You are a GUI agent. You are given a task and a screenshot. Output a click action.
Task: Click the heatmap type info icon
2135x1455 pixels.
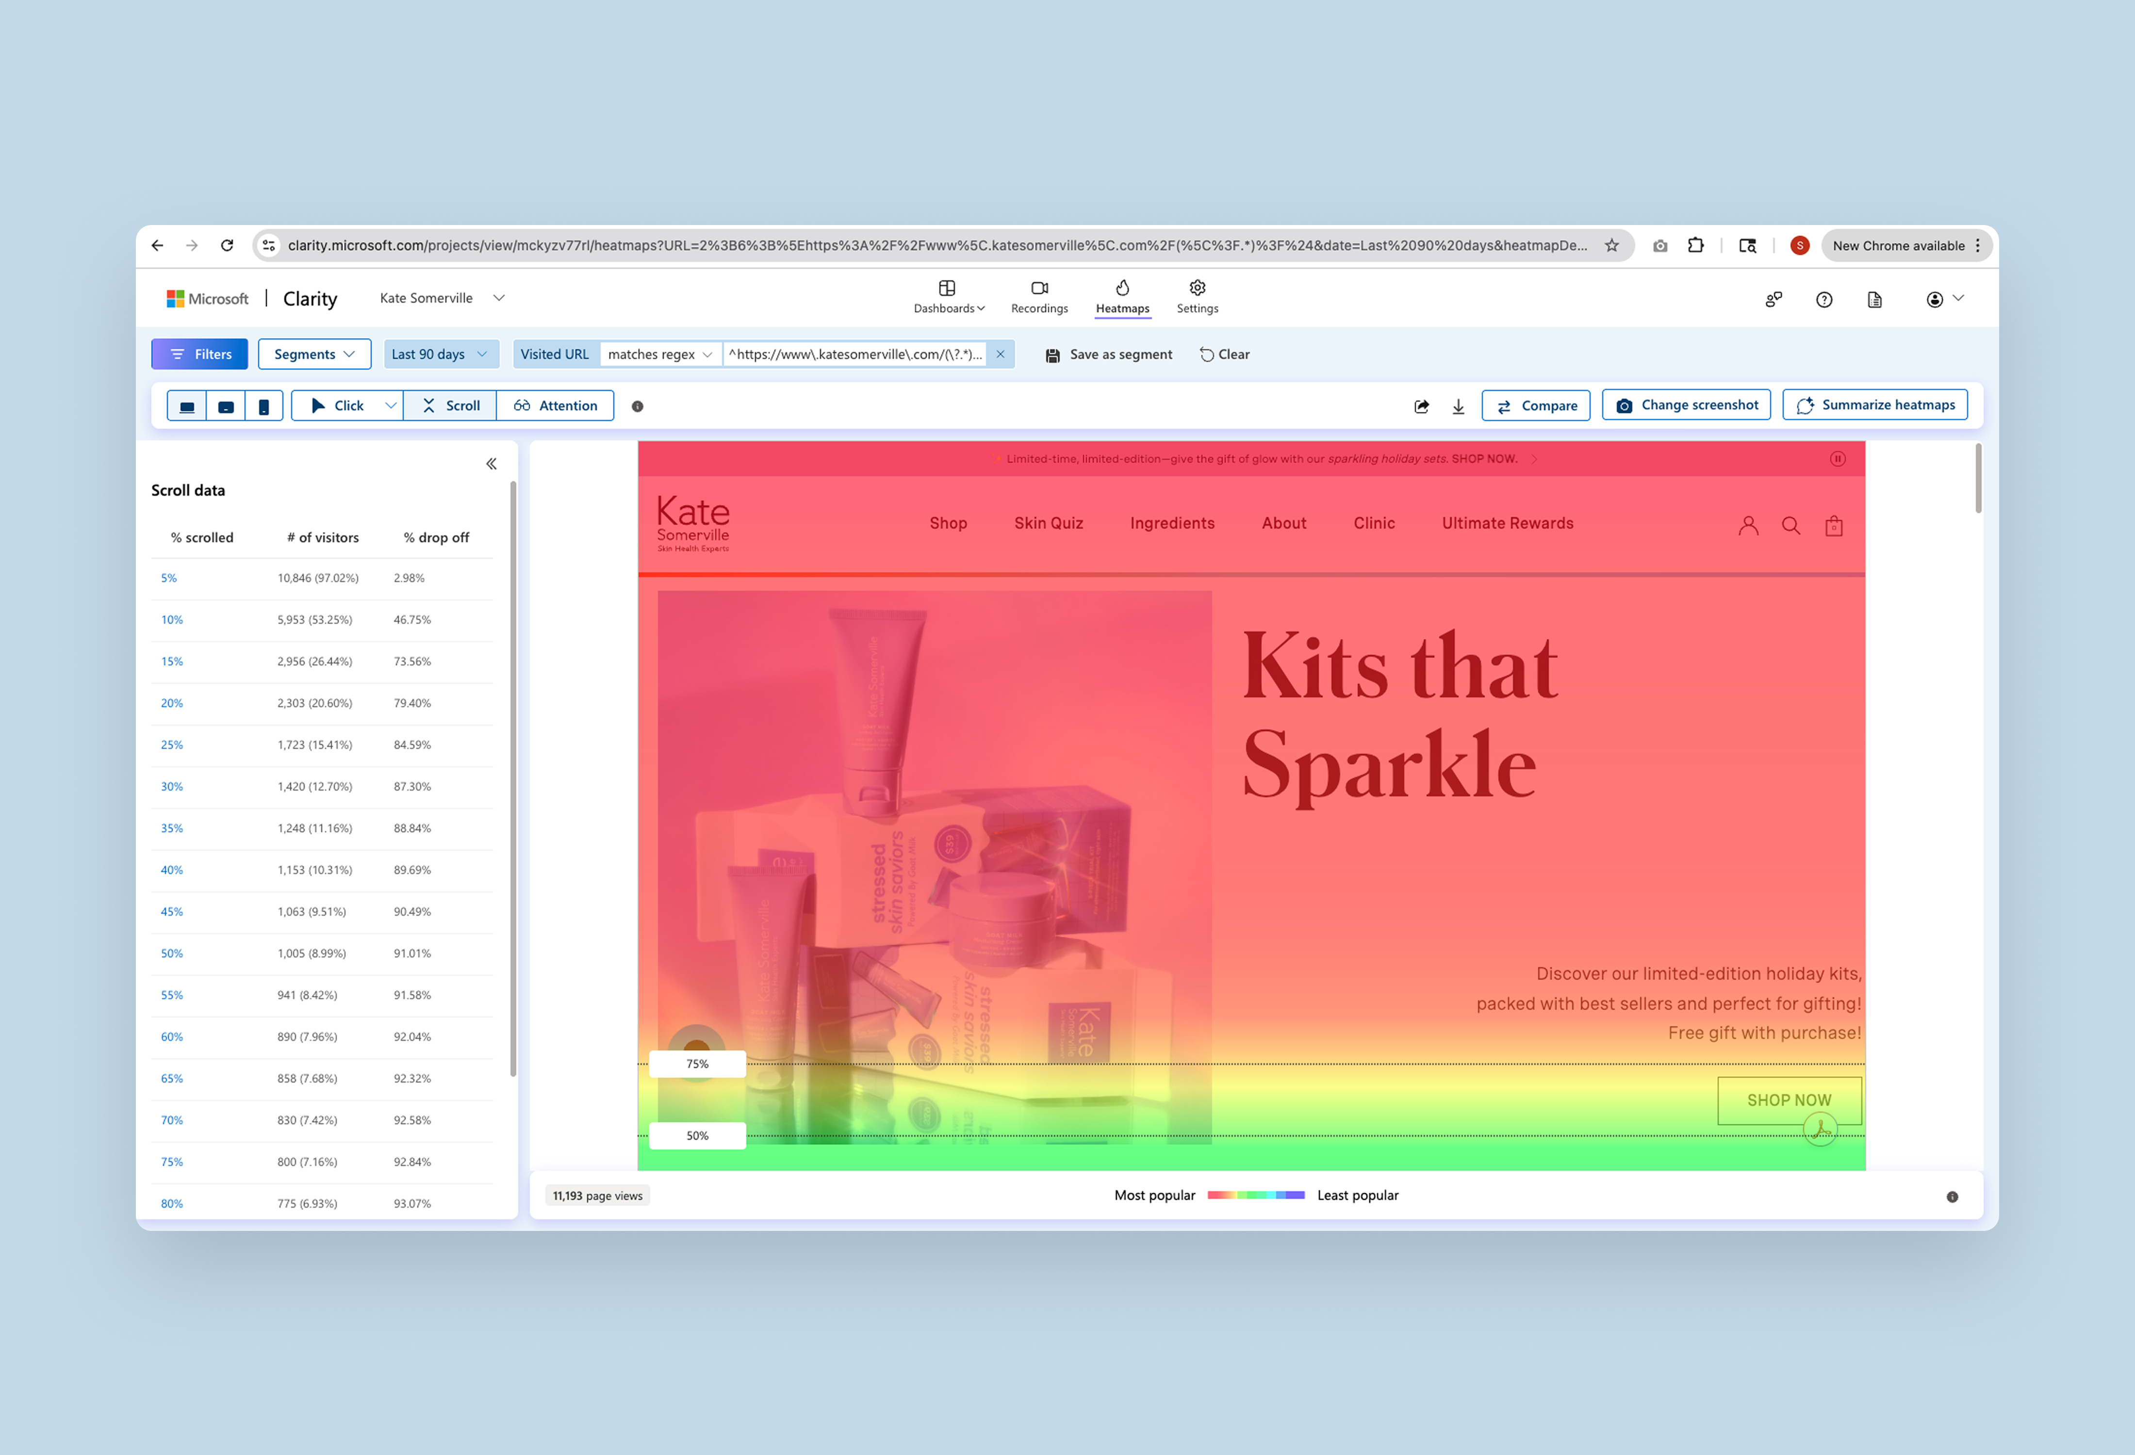coord(638,406)
